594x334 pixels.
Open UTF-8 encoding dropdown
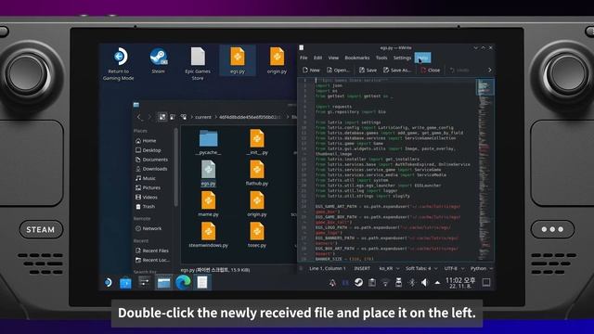point(454,268)
